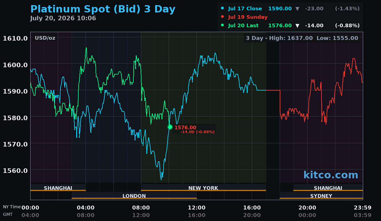Click the Jul 17 Close label
The height and width of the screenshot is (221, 381).
(245, 8)
